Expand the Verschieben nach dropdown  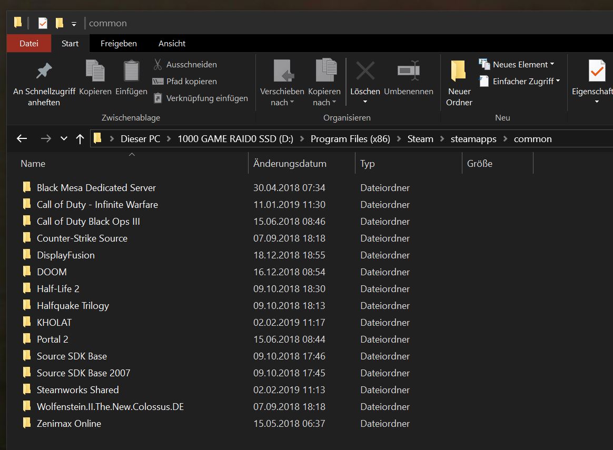tap(292, 102)
